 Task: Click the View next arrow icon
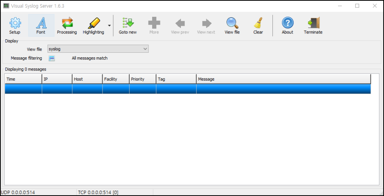pyautogui.click(x=206, y=23)
